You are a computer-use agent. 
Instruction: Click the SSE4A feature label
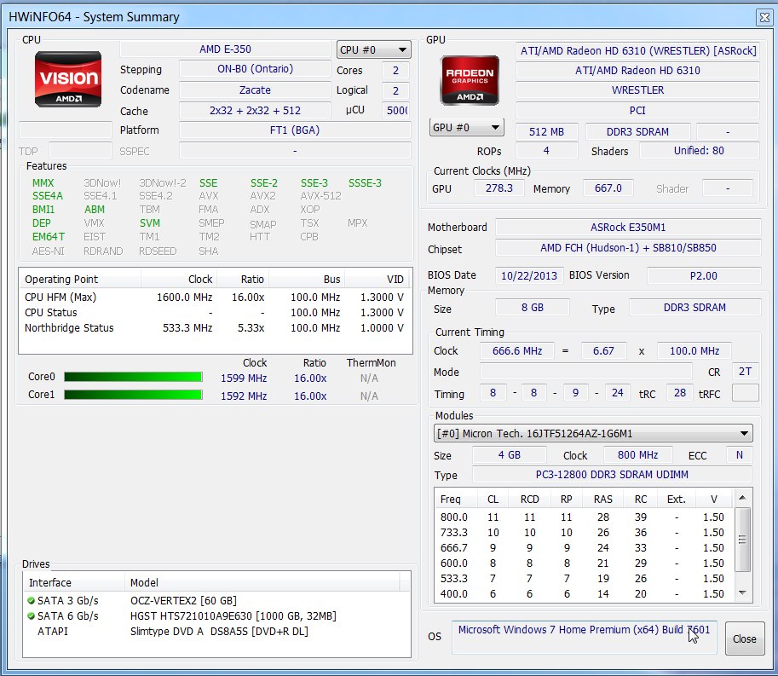point(47,196)
